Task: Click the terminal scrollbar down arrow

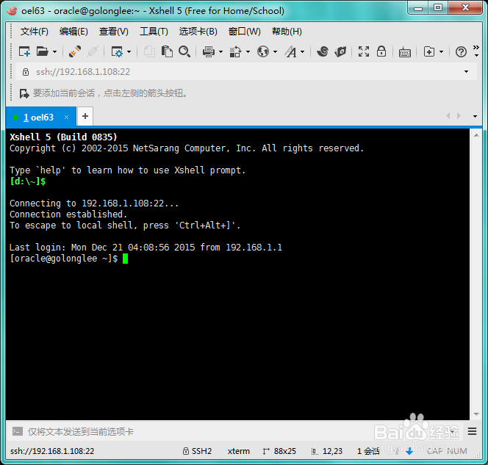Action: 476,414
